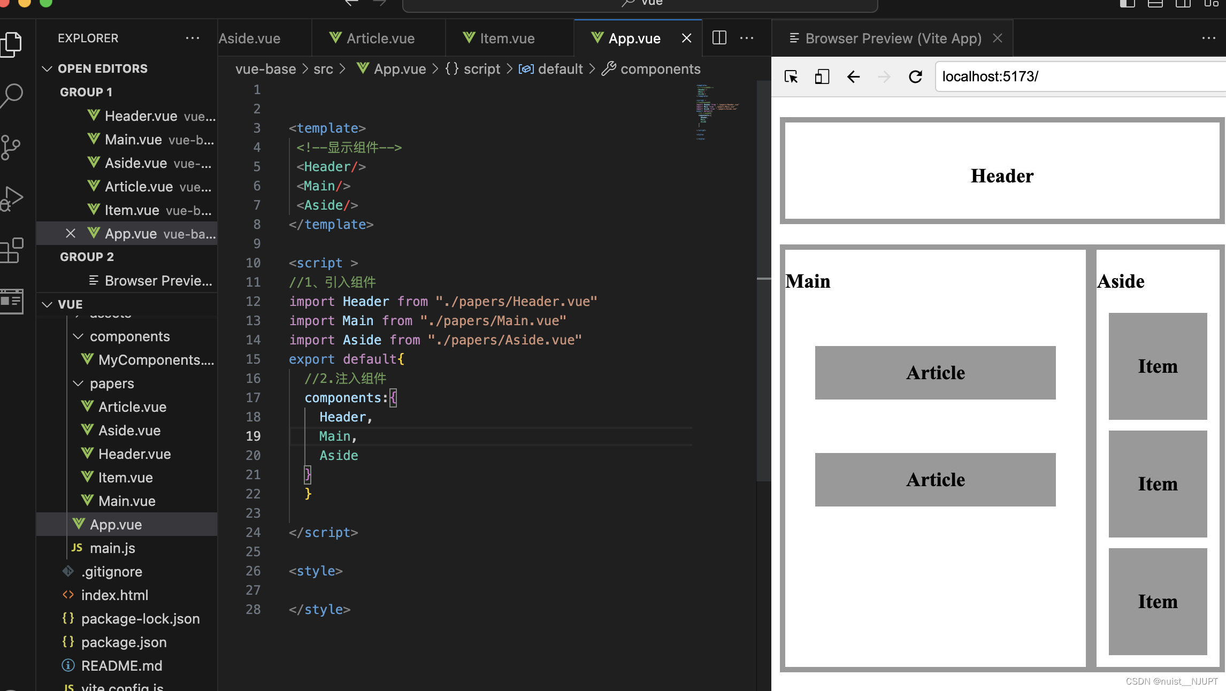Toggle the bottom panel layout icon

[x=1155, y=3]
